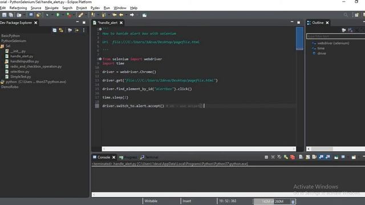Open dropdown next to external tools icon
The image size is (365, 205).
[74, 15]
